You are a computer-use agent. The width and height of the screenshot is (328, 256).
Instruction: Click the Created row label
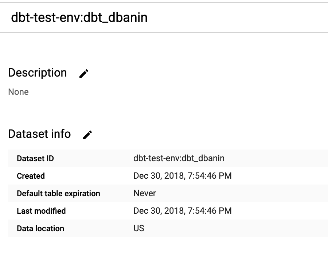pyautogui.click(x=31, y=176)
